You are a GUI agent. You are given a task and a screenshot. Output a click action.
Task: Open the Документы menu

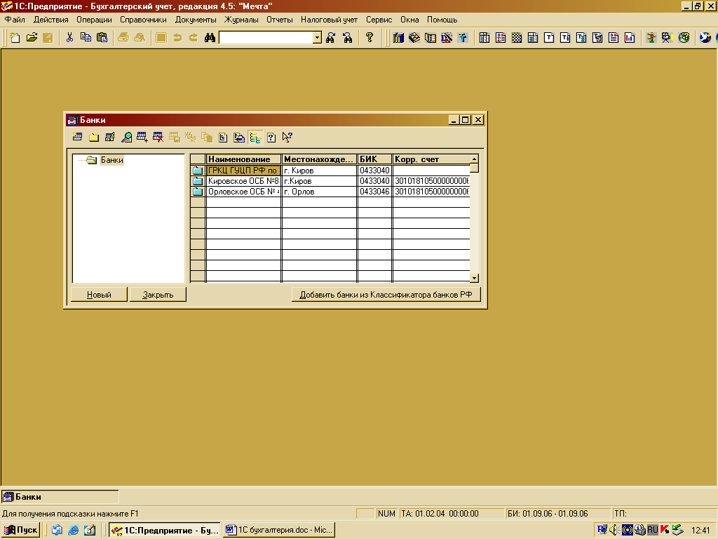[196, 20]
